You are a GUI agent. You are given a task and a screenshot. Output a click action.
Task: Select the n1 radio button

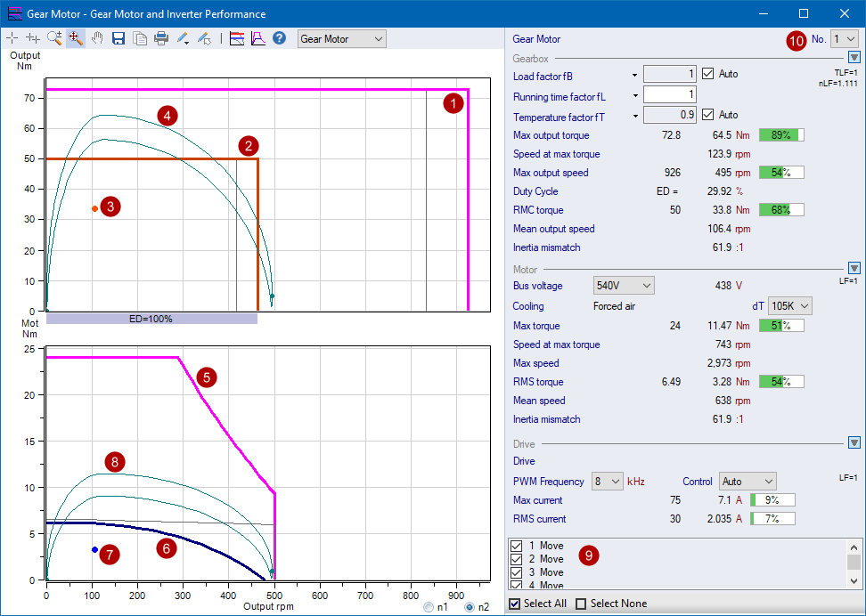point(430,607)
